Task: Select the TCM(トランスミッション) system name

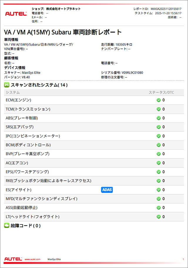Action: pos(28,109)
